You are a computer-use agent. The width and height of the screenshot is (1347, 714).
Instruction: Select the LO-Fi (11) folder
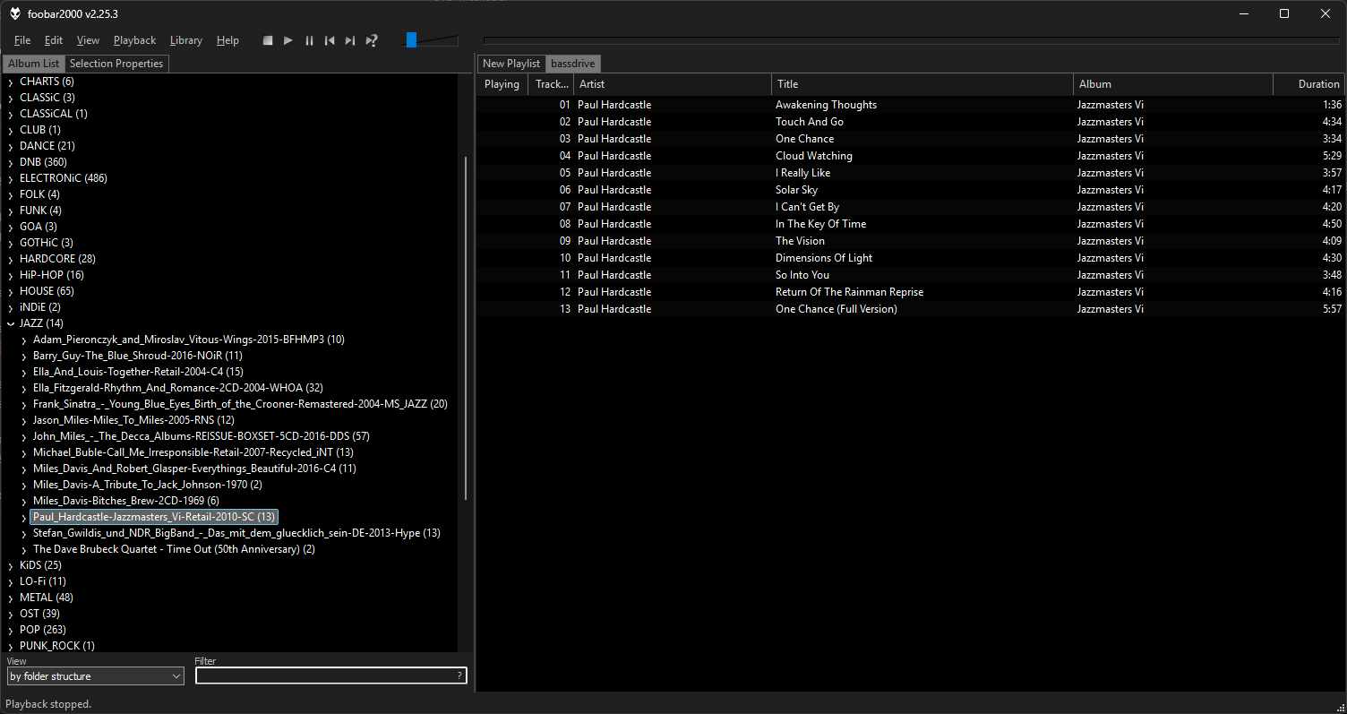(x=43, y=581)
